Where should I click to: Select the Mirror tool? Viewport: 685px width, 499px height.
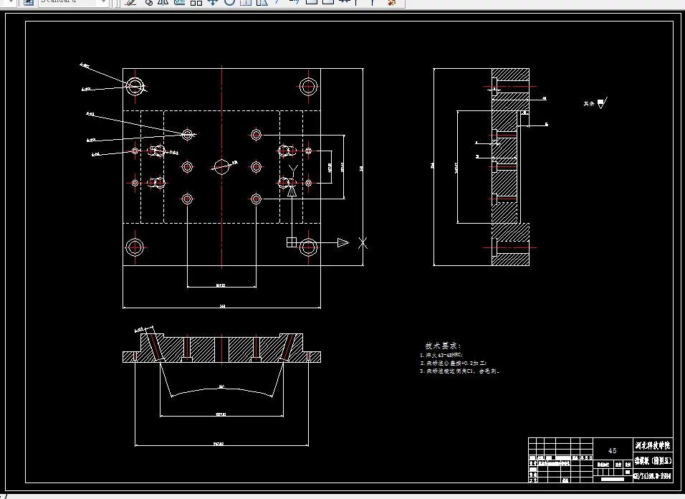163,1
